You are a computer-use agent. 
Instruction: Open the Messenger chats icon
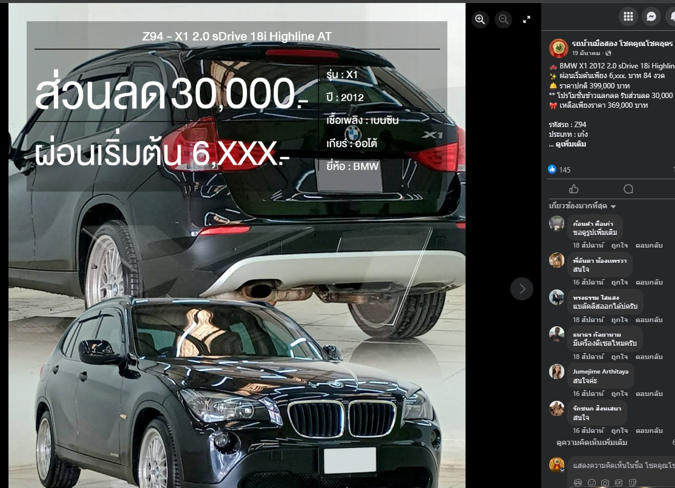[651, 16]
